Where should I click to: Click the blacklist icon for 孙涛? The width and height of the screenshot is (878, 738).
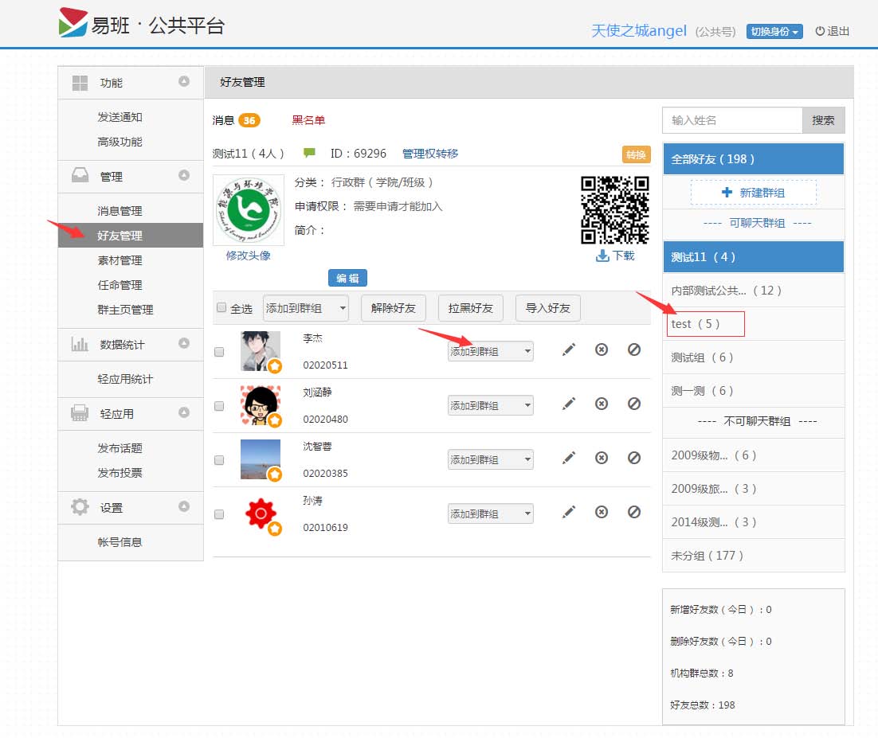(634, 512)
